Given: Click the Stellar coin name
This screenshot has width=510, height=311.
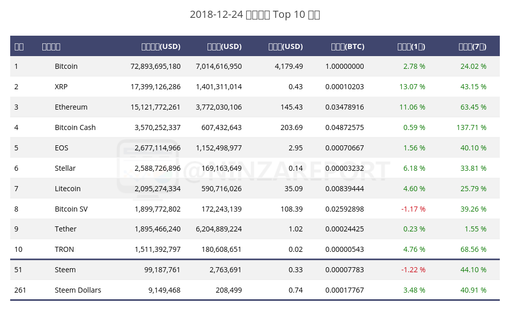Looking at the screenshot, I should click(x=65, y=168).
